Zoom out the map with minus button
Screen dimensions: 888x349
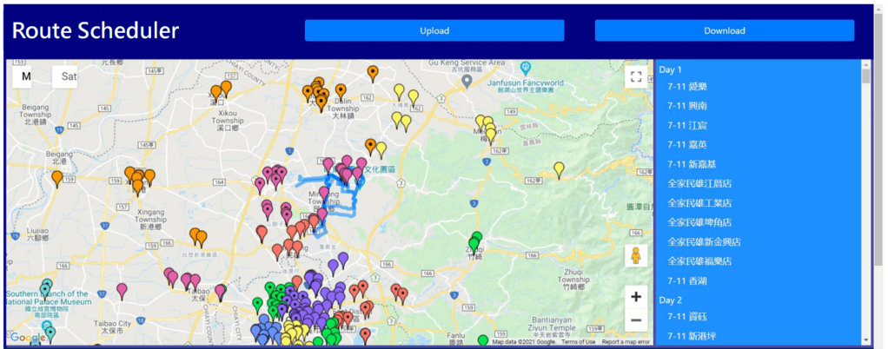635,320
